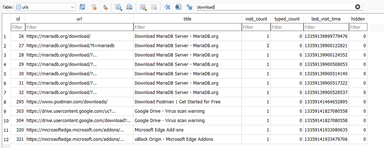Click the title column header
This screenshot has height=148, width=384.
(x=187, y=19)
